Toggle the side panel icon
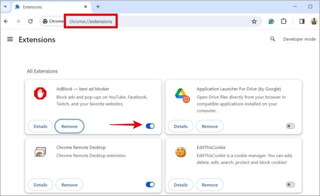320x196 pixels. pos(302,21)
